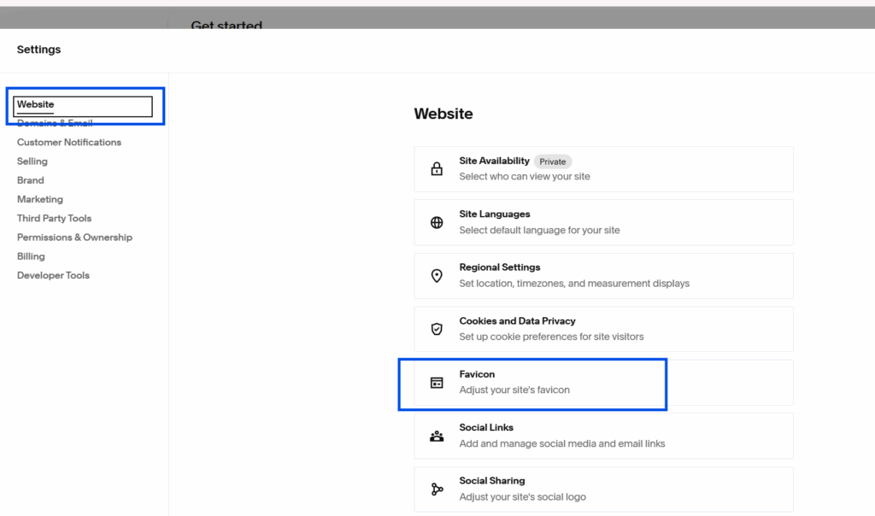The image size is (875, 516).
Task: Click the Private status badge
Action: [x=553, y=161]
